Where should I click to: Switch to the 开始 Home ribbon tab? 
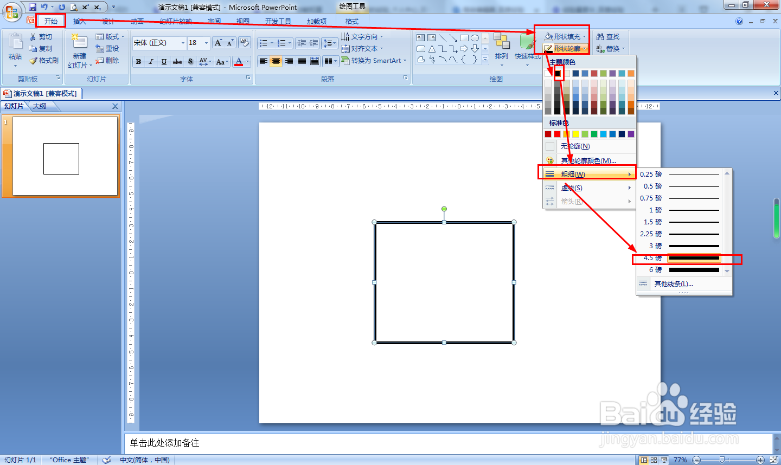(51, 21)
